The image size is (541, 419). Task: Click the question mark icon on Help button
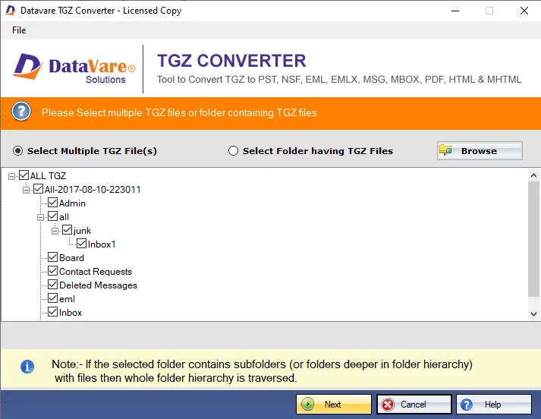(x=467, y=405)
